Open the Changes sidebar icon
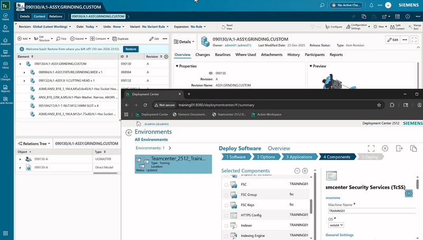Screen dimensions: 423x240 click(x=5, y=77)
